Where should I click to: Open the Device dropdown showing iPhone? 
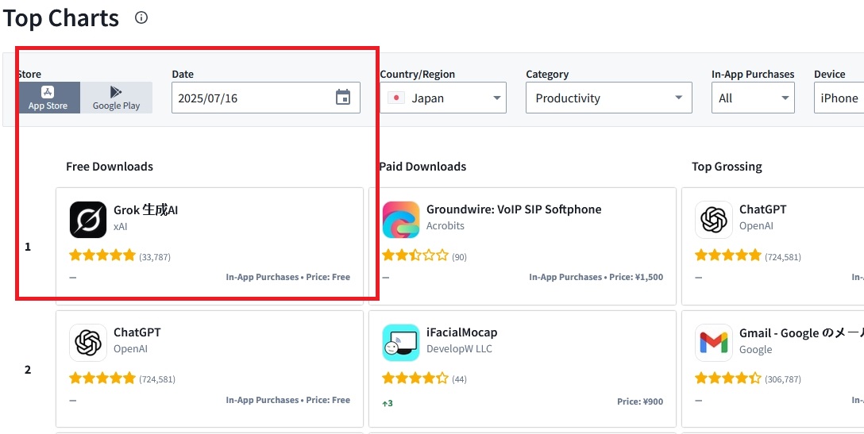[x=839, y=98]
